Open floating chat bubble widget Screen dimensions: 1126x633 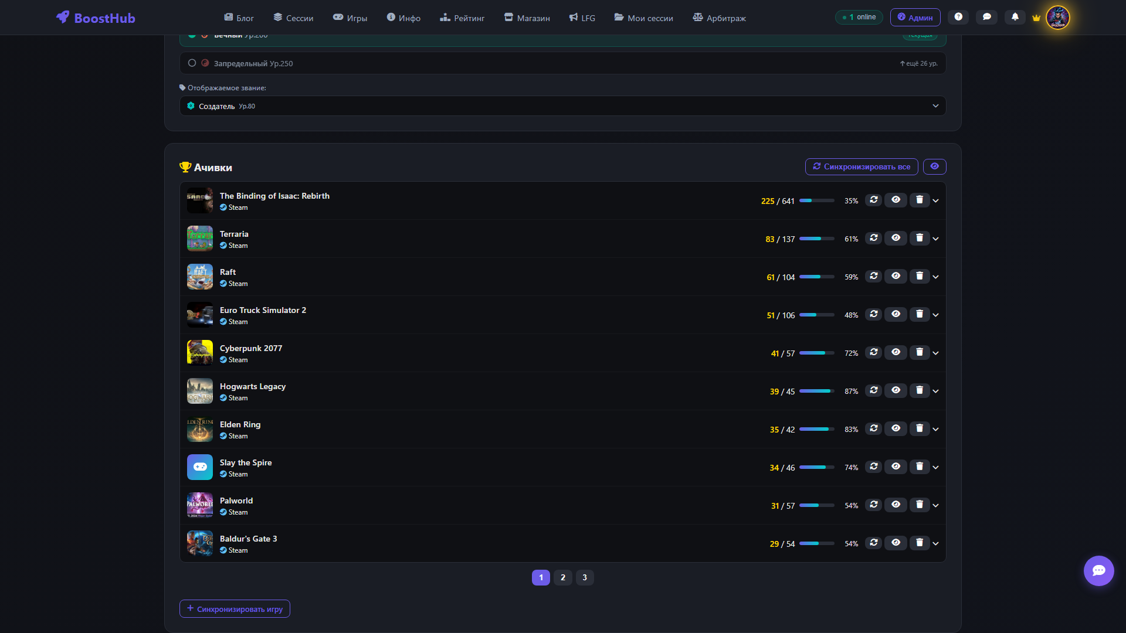[x=1098, y=571]
